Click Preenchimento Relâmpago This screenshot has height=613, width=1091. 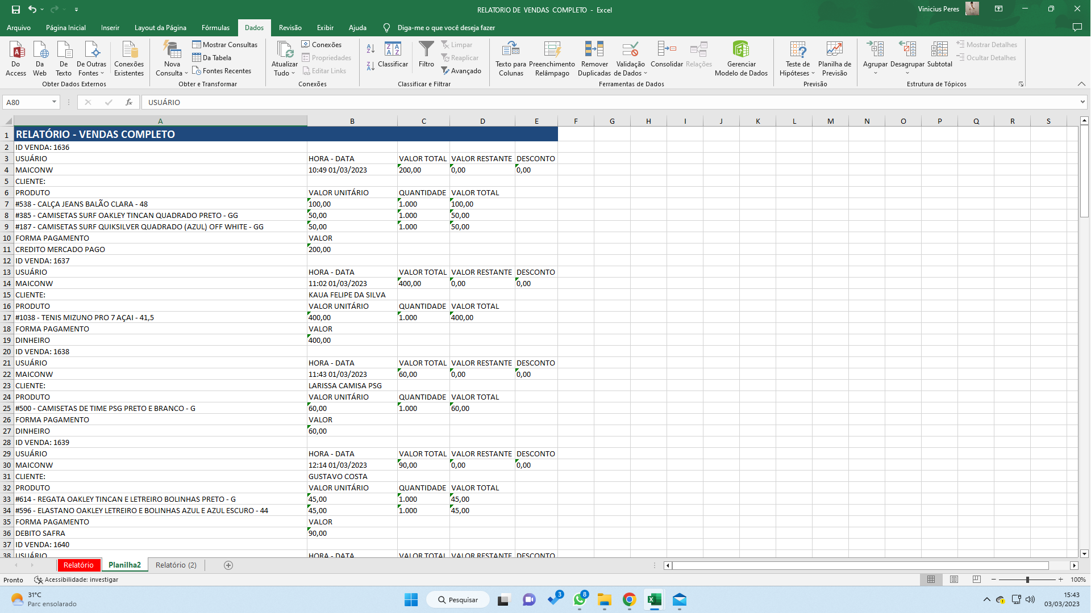(552, 58)
